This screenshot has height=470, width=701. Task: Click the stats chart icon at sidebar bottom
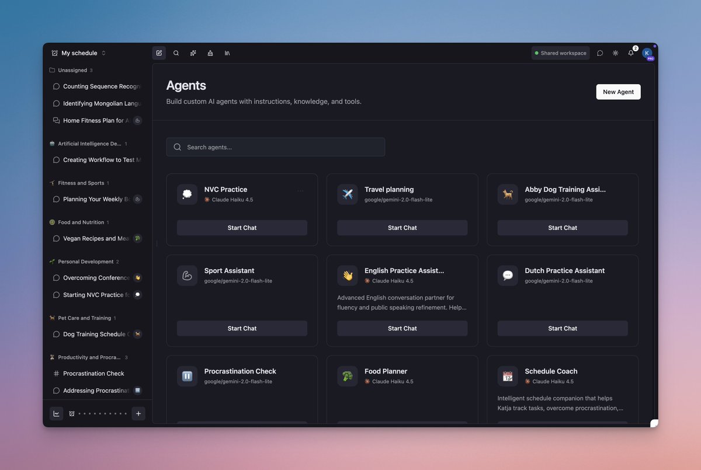[57, 413]
